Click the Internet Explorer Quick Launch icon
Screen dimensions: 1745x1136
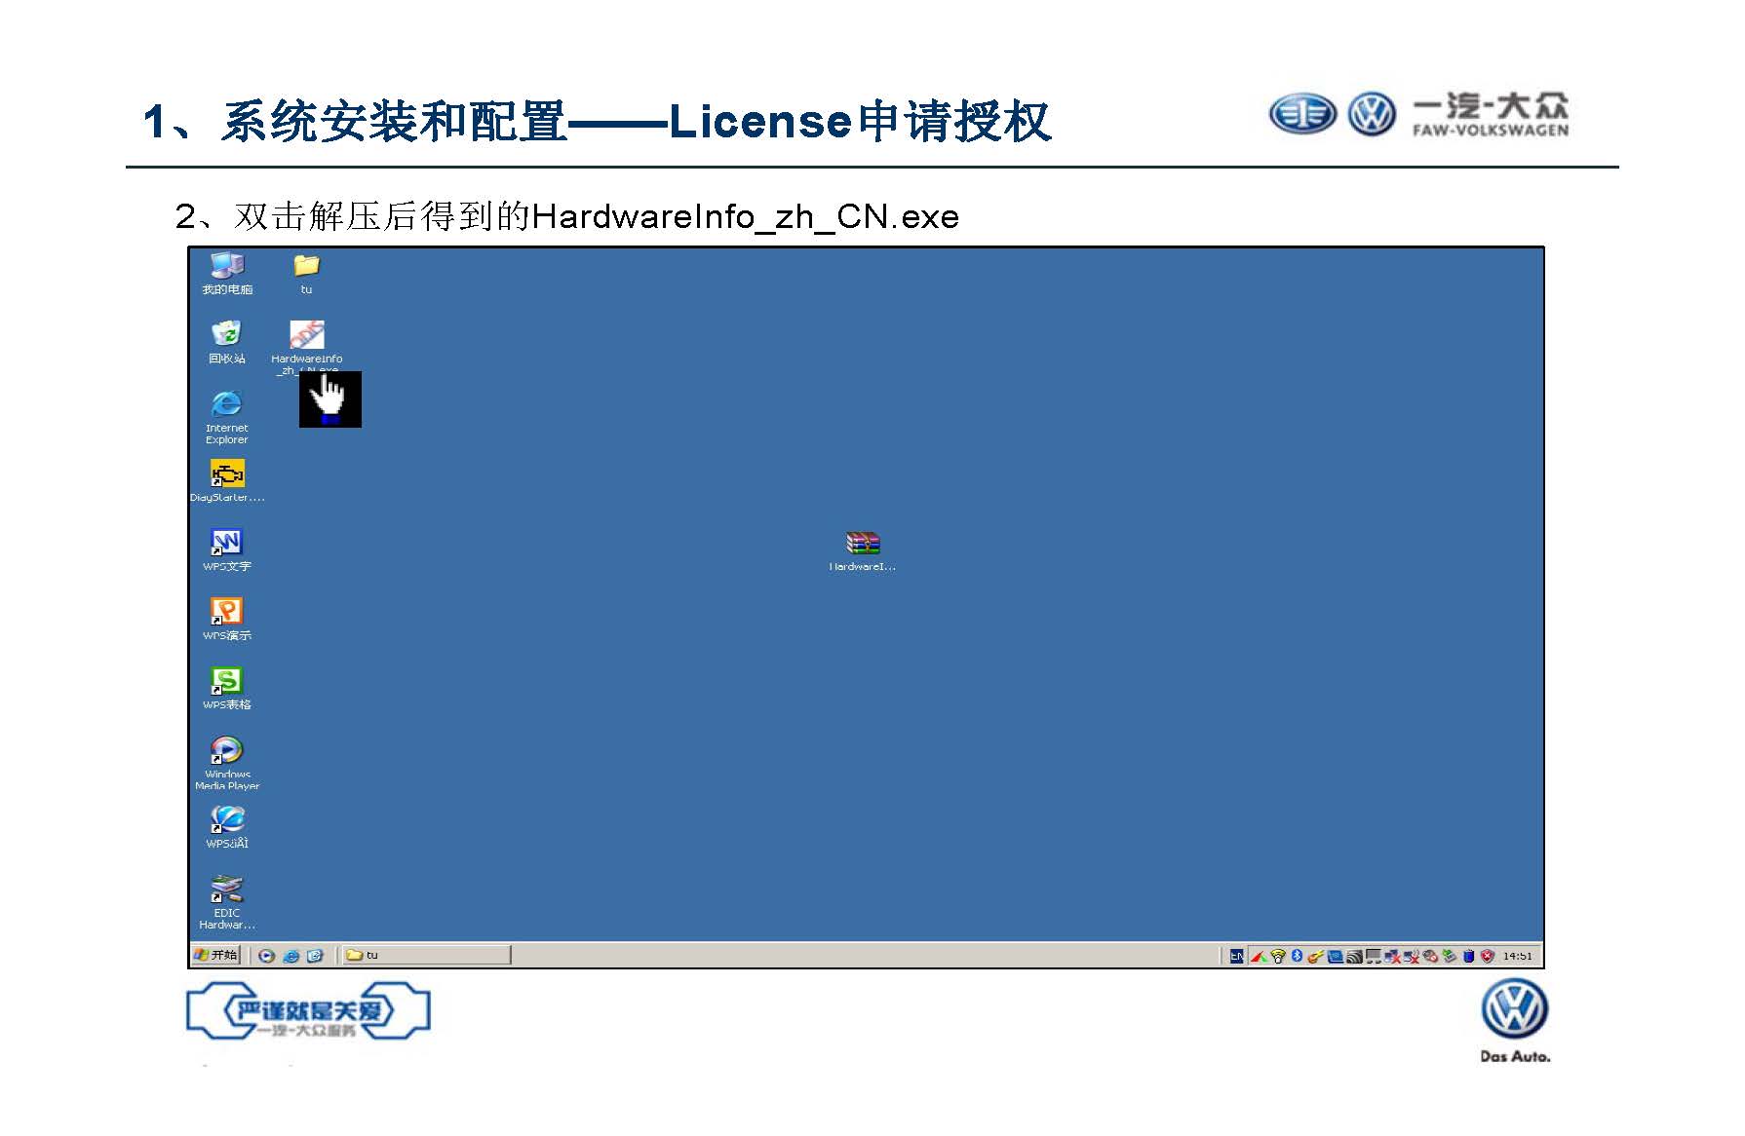tap(291, 956)
